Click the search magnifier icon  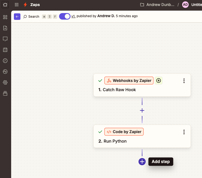point(25,17)
